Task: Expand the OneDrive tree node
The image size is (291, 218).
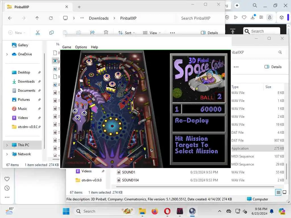Action: [x=7, y=54]
